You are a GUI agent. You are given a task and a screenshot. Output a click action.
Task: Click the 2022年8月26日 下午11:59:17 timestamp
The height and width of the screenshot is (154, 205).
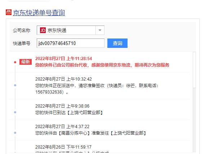pos(63,147)
